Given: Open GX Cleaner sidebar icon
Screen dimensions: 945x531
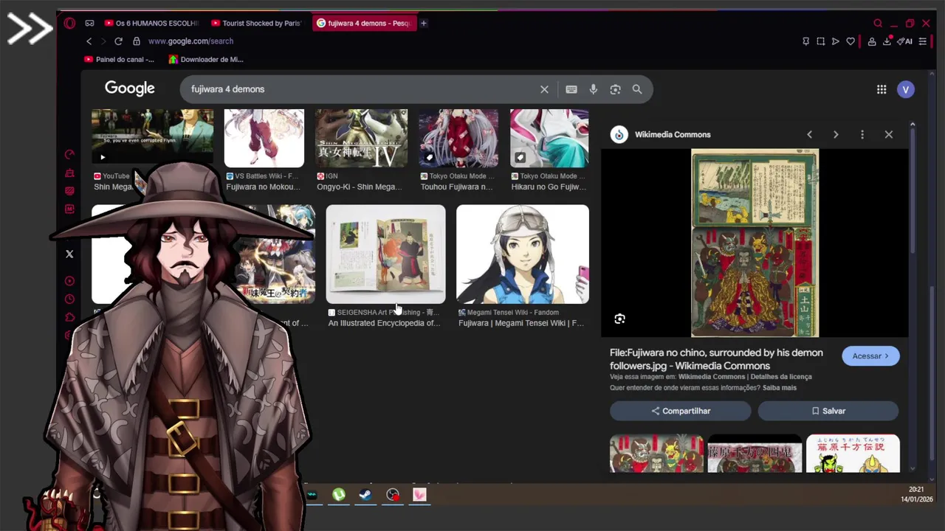Looking at the screenshot, I should pos(69,173).
